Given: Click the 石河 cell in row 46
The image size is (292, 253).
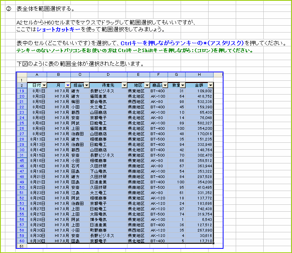Looking at the screenshot, I should (x=80, y=166).
